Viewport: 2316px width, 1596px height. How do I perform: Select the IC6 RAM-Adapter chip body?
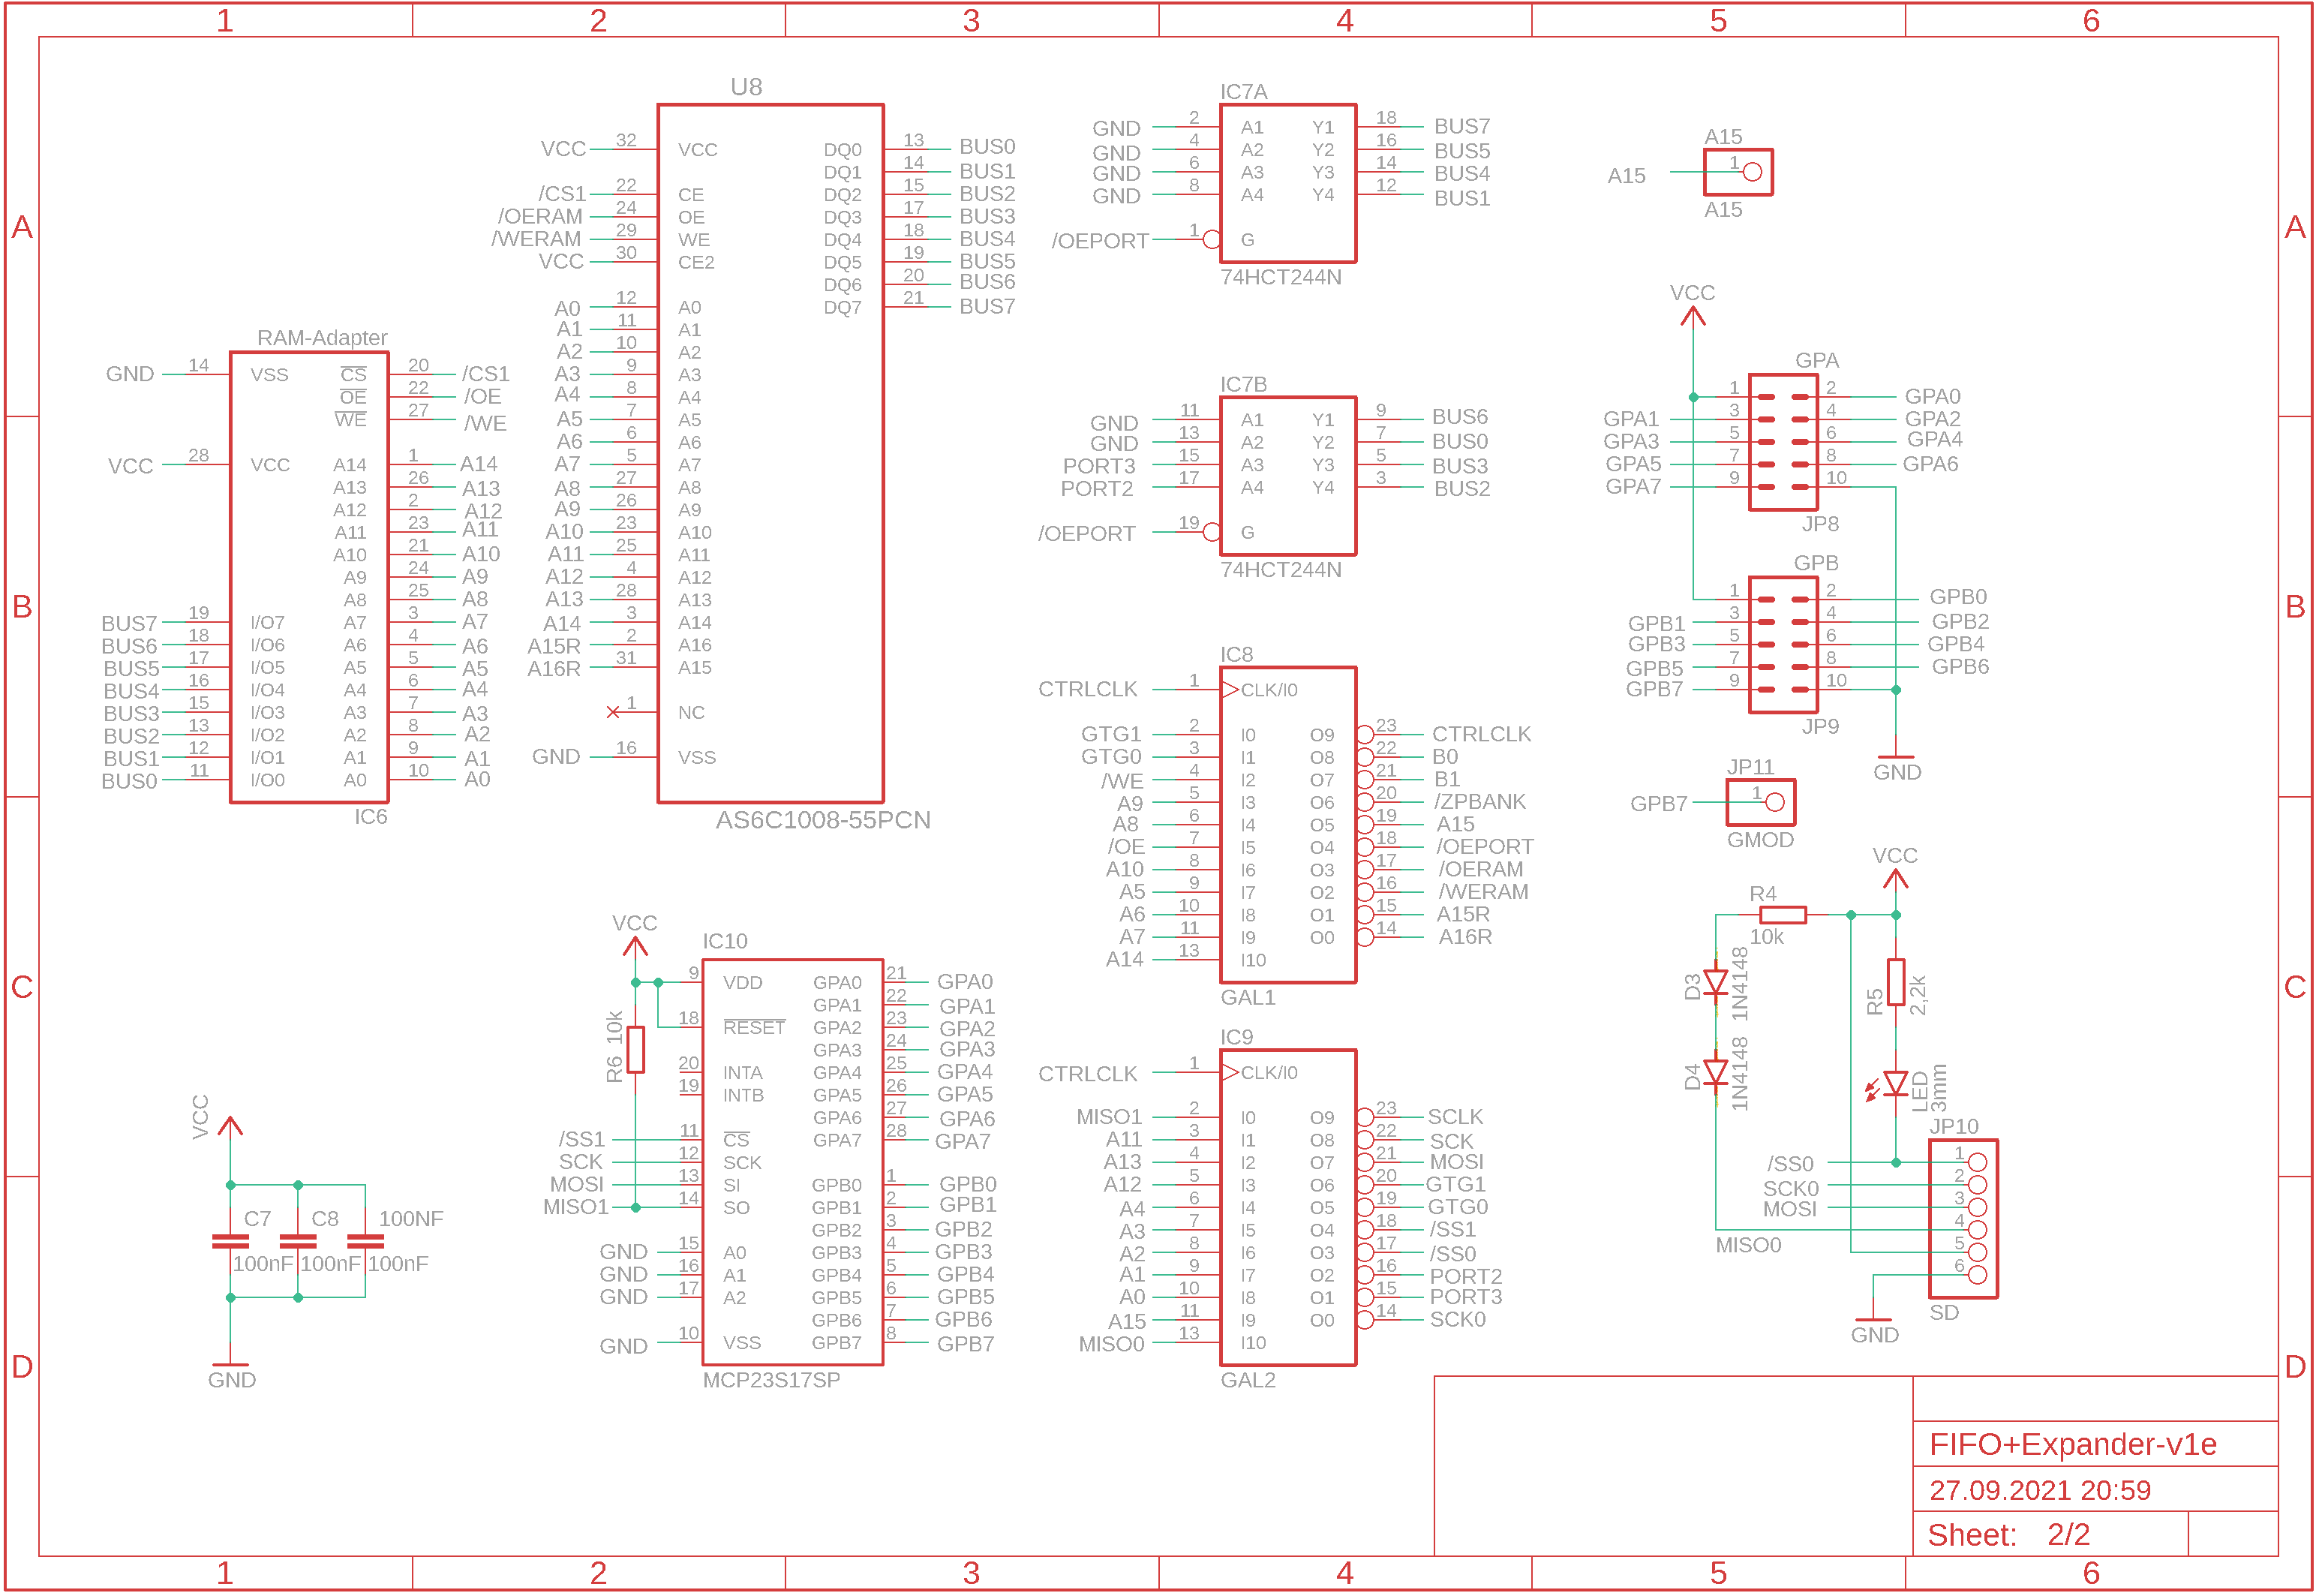click(310, 577)
